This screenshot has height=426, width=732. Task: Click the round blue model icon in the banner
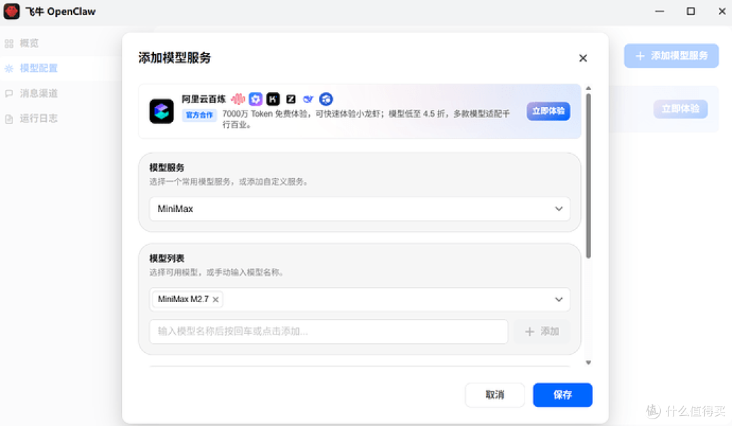click(326, 99)
